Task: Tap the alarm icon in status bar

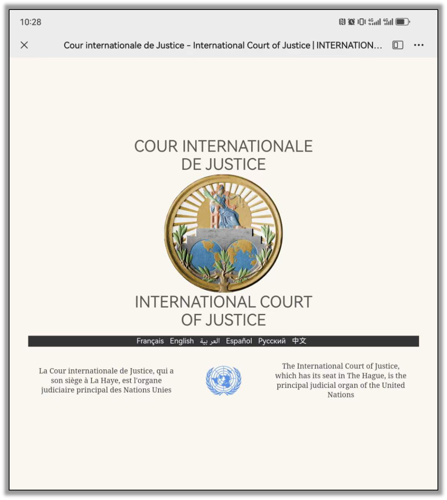Action: 351,22
